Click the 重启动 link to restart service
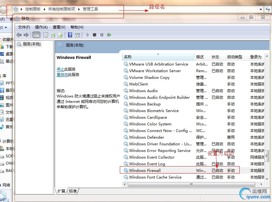The width and height of the screenshot is (272, 202). point(62,74)
